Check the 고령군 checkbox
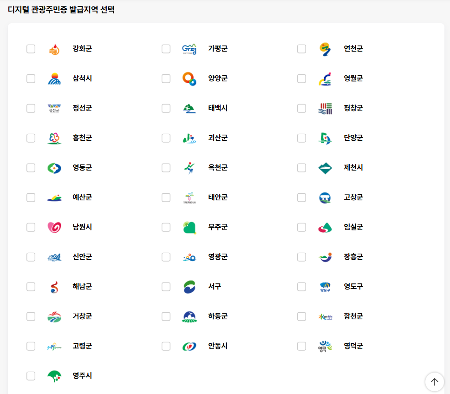 (31, 346)
